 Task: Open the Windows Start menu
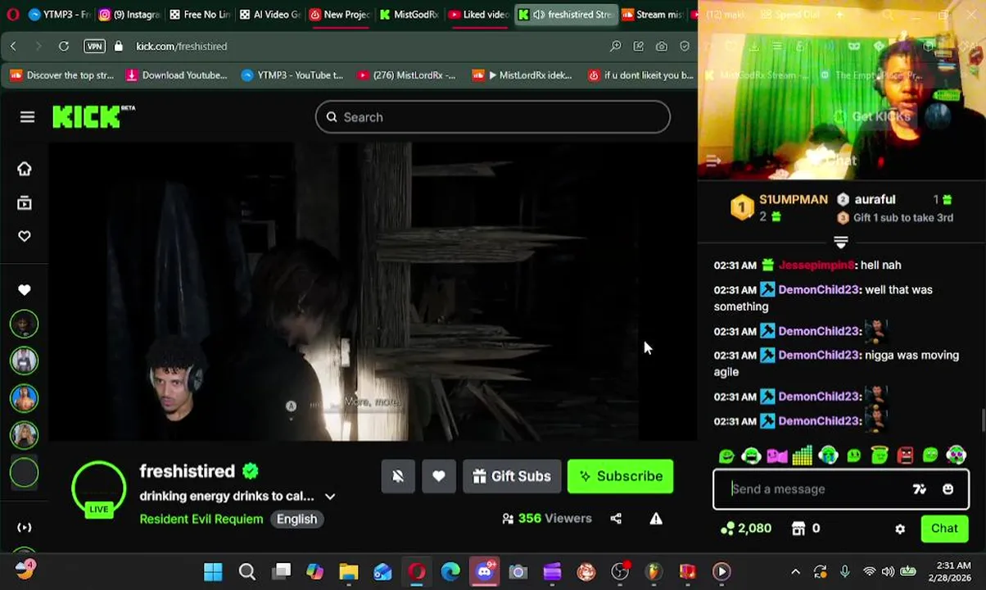tap(213, 572)
